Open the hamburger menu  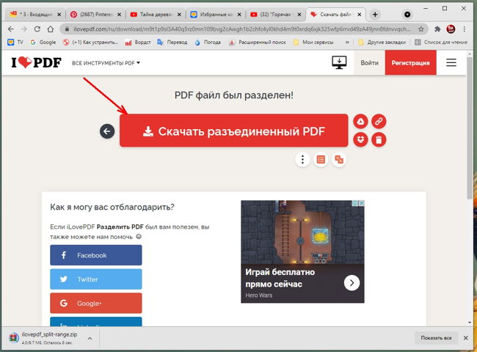451,62
